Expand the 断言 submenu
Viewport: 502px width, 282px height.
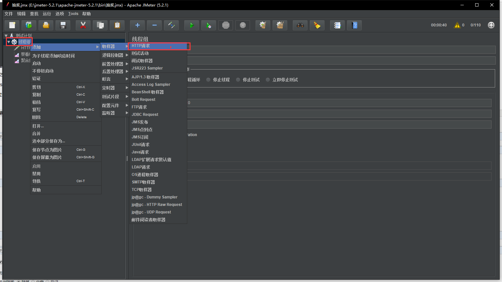(x=115, y=79)
